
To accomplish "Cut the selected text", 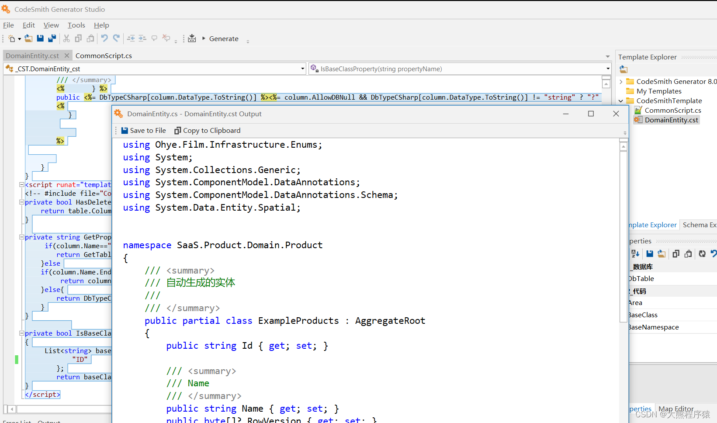I will click(66, 38).
